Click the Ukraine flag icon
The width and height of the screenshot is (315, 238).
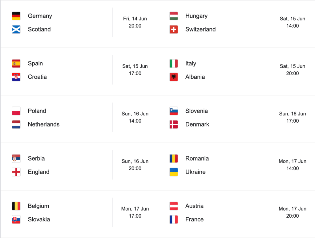click(x=174, y=172)
